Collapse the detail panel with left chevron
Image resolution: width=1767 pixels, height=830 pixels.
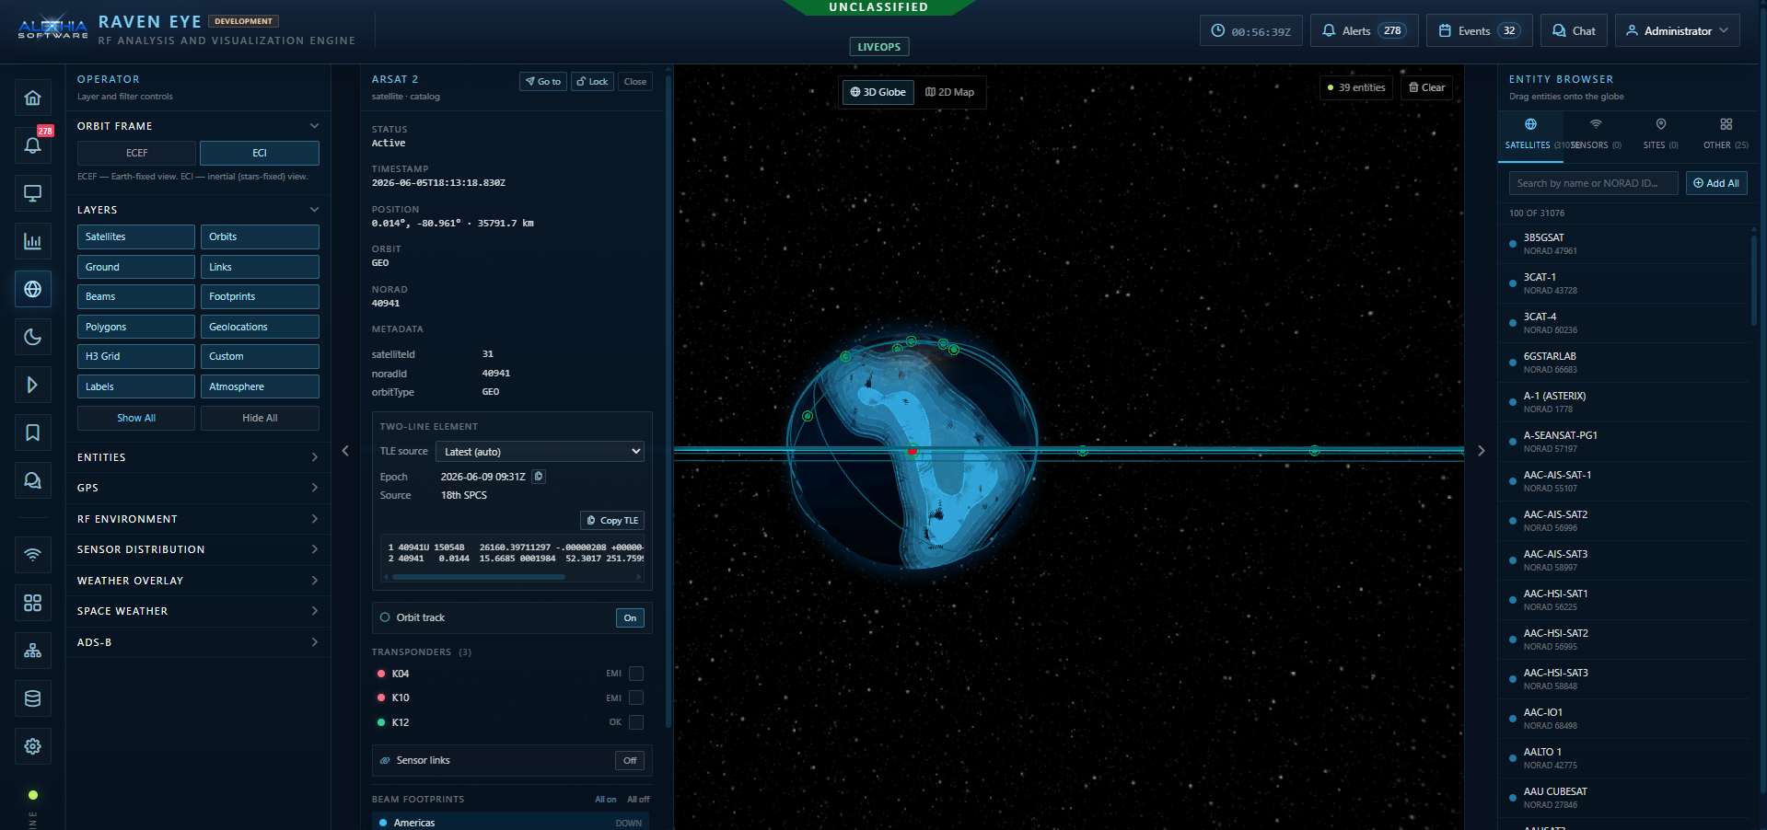[x=345, y=451]
